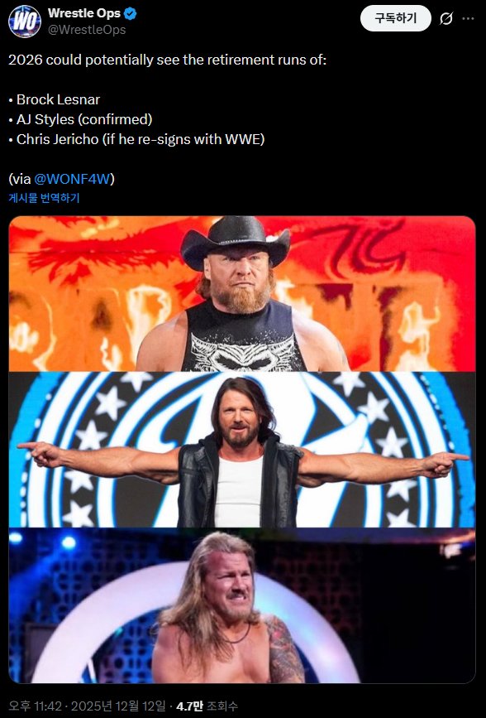
Task: Open the Chris Jericho photo
Action: tap(242, 605)
